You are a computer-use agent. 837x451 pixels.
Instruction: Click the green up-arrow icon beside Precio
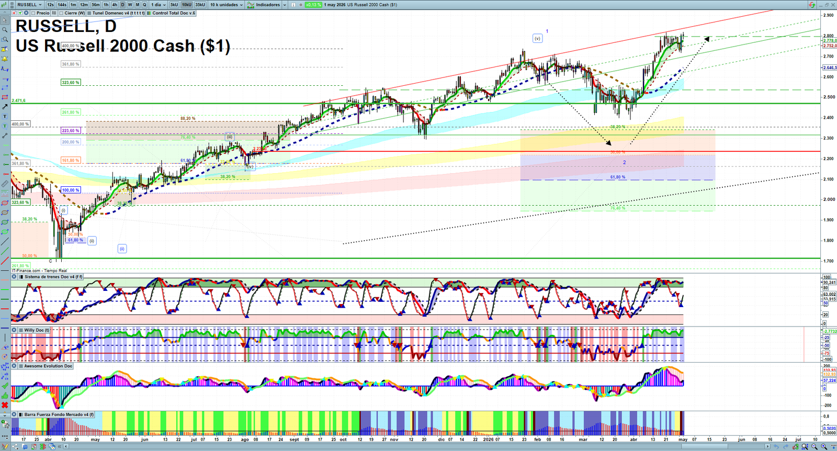tap(20, 13)
